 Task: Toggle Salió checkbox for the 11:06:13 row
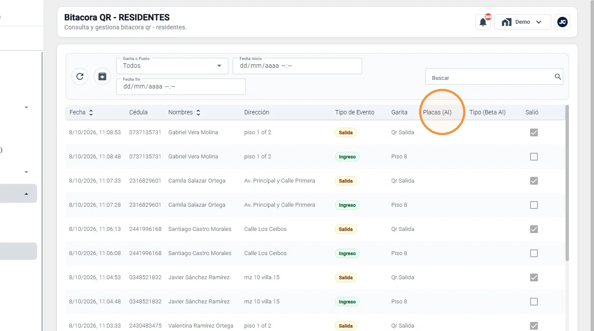pyautogui.click(x=534, y=229)
